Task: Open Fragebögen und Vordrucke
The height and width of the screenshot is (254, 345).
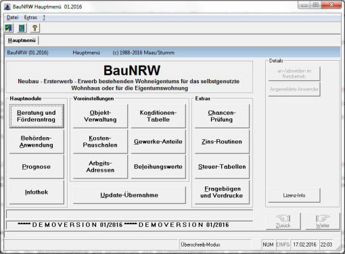Action: (x=222, y=192)
